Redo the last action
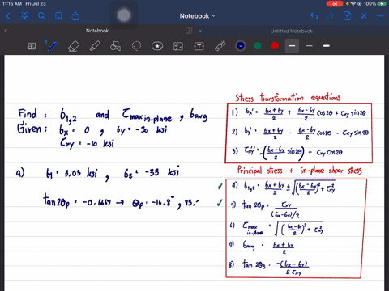Image resolution: width=389 pixels, height=291 pixels. [331, 16]
